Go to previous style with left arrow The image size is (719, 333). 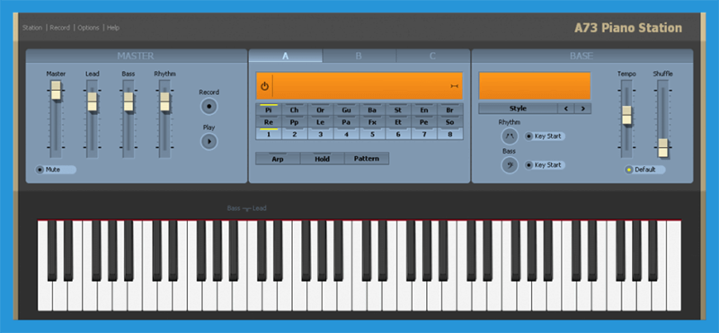(566, 109)
